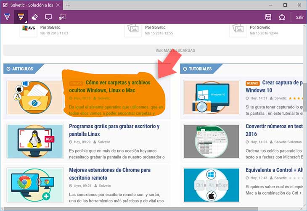The width and height of the screenshot is (307, 211).
Task: Click the star rating on Crear captura tutorial
Action: coord(296,98)
